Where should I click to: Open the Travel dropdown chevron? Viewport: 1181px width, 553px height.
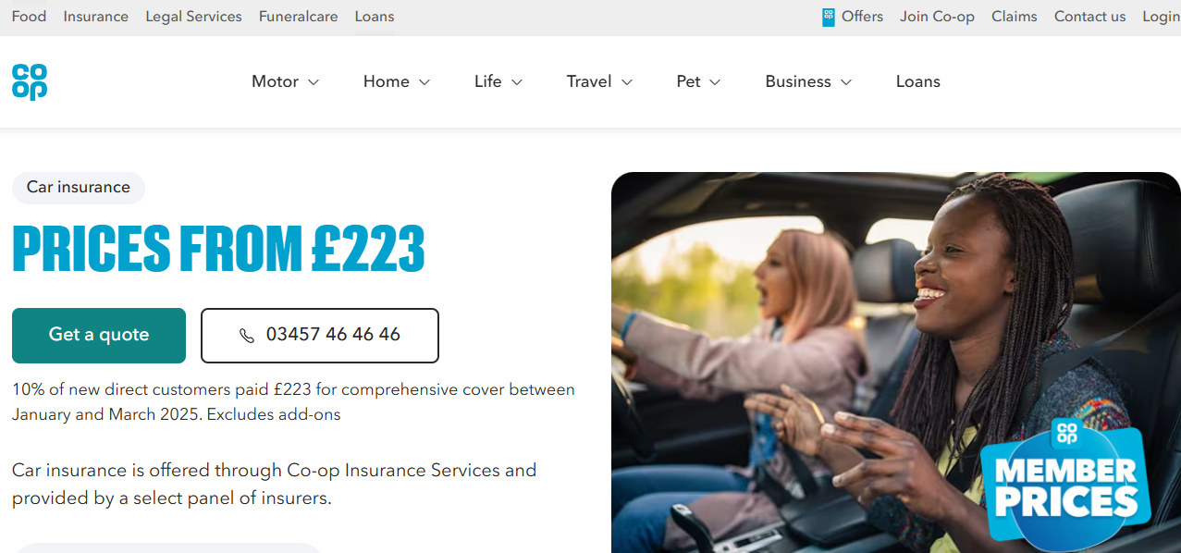[627, 82]
